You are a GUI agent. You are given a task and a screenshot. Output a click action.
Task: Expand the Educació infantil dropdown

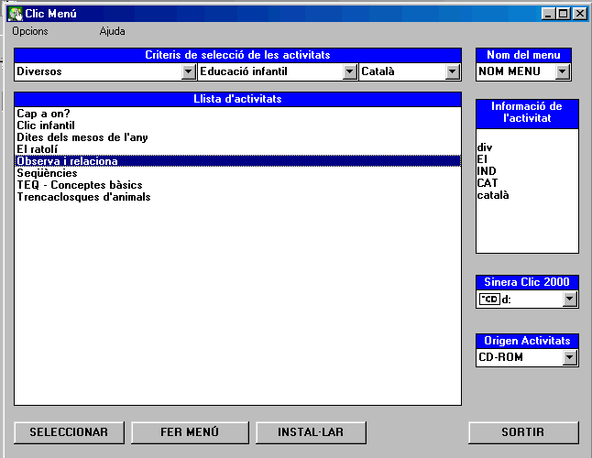click(x=350, y=71)
